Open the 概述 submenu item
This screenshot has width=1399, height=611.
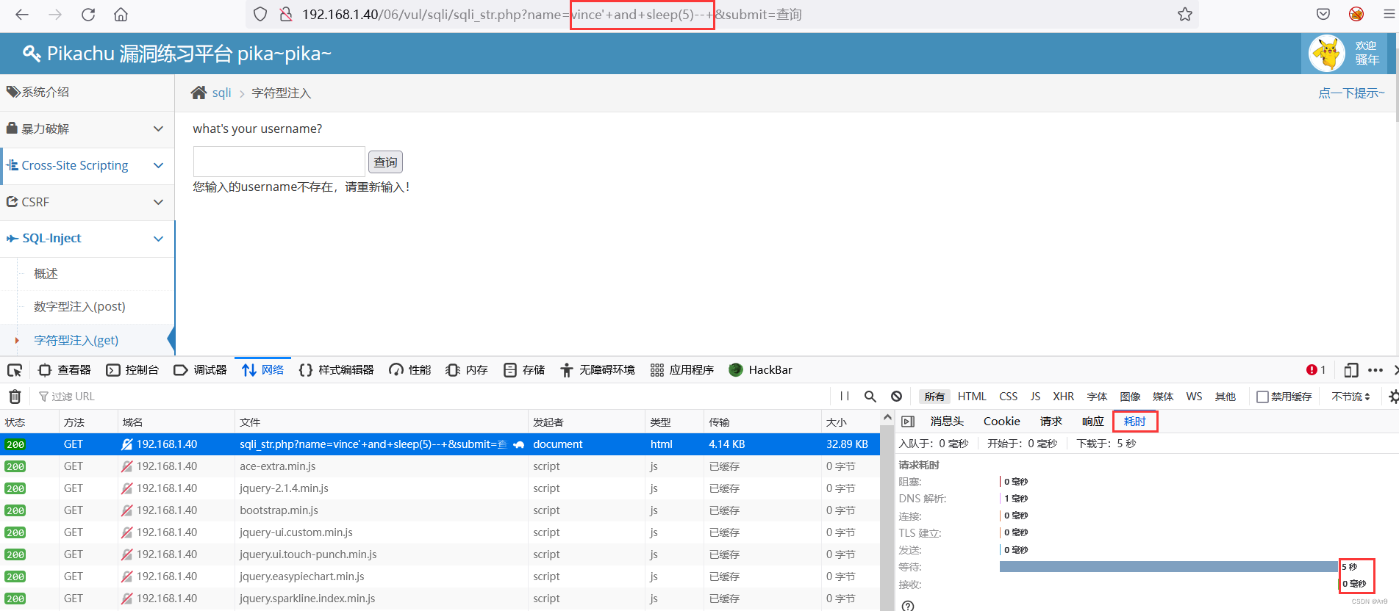point(46,273)
